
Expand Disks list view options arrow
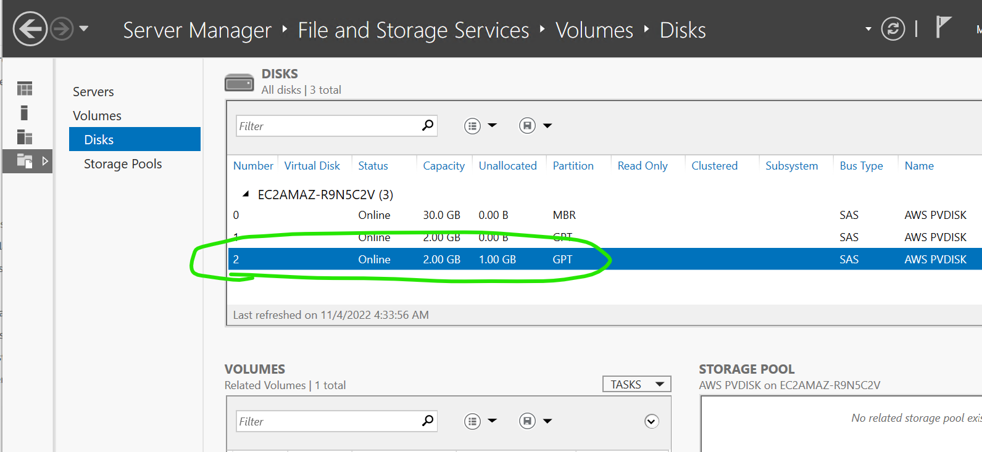(493, 126)
